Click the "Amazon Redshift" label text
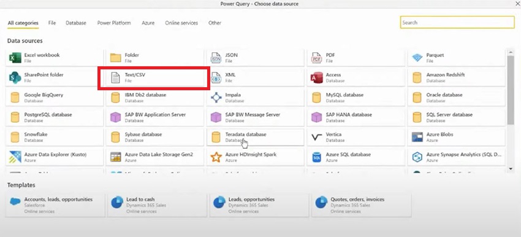The height and width of the screenshot is (237, 521). [446, 75]
